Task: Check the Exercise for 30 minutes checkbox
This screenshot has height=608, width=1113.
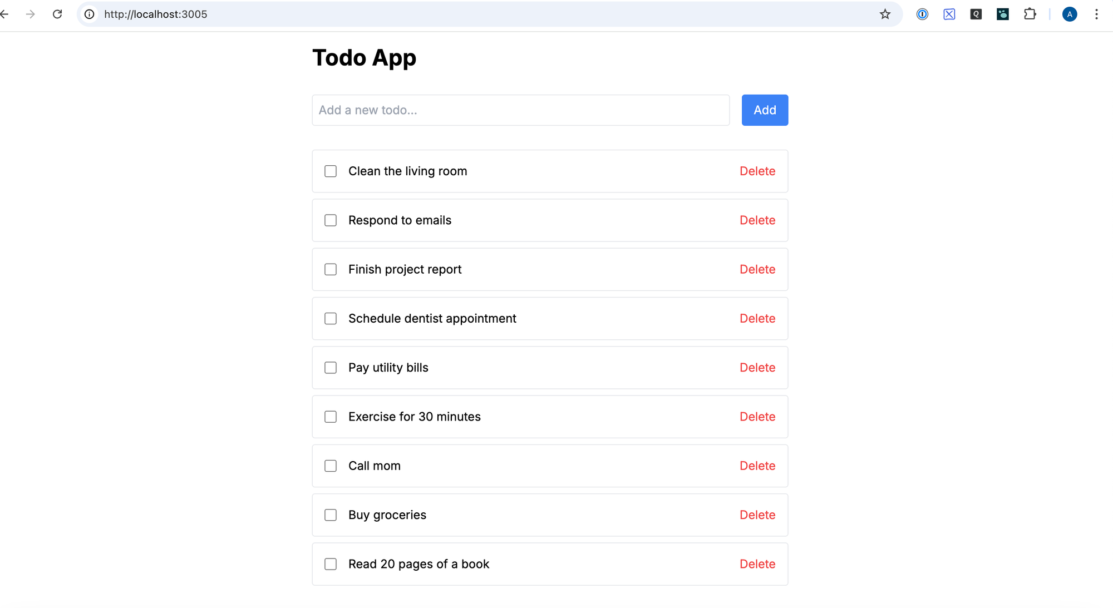Action: pyautogui.click(x=331, y=417)
